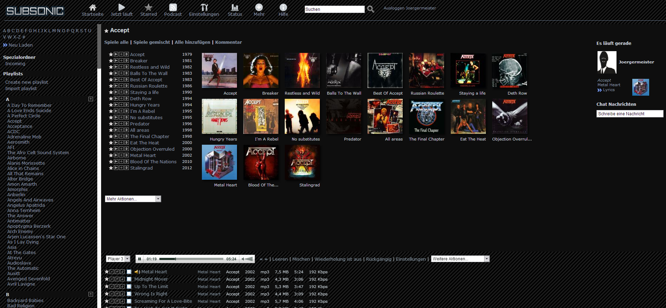This screenshot has width=666, height=308.
Task: Play the Staying a life album
Action: click(x=116, y=92)
